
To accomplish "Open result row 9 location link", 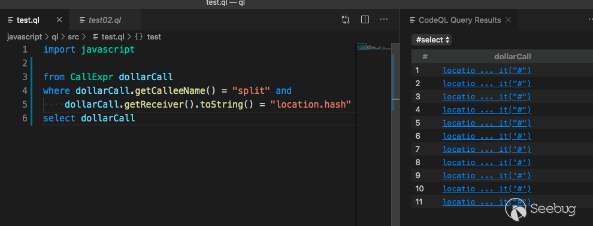I will click(x=487, y=175).
